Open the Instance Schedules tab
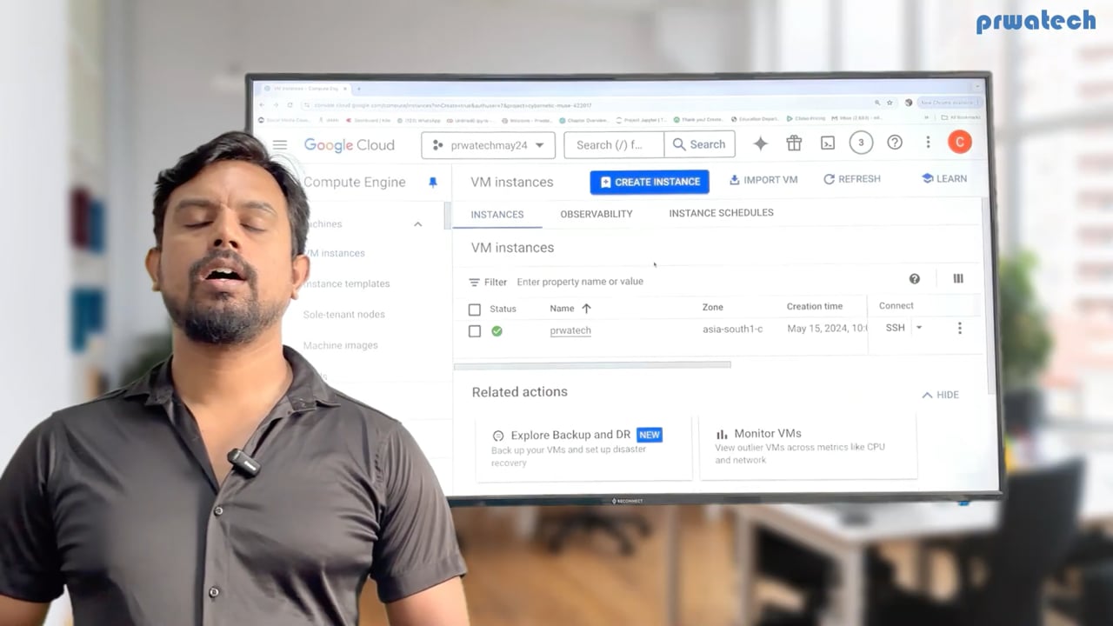The image size is (1113, 626). 721,213
